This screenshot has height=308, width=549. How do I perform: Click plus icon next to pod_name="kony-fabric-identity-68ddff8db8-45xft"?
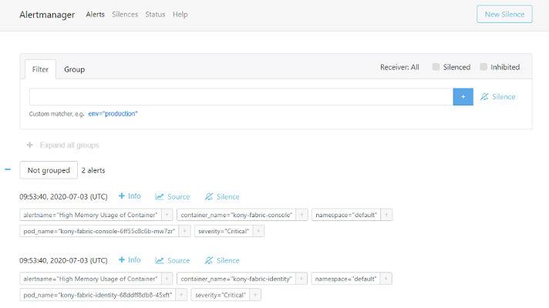[182, 295]
